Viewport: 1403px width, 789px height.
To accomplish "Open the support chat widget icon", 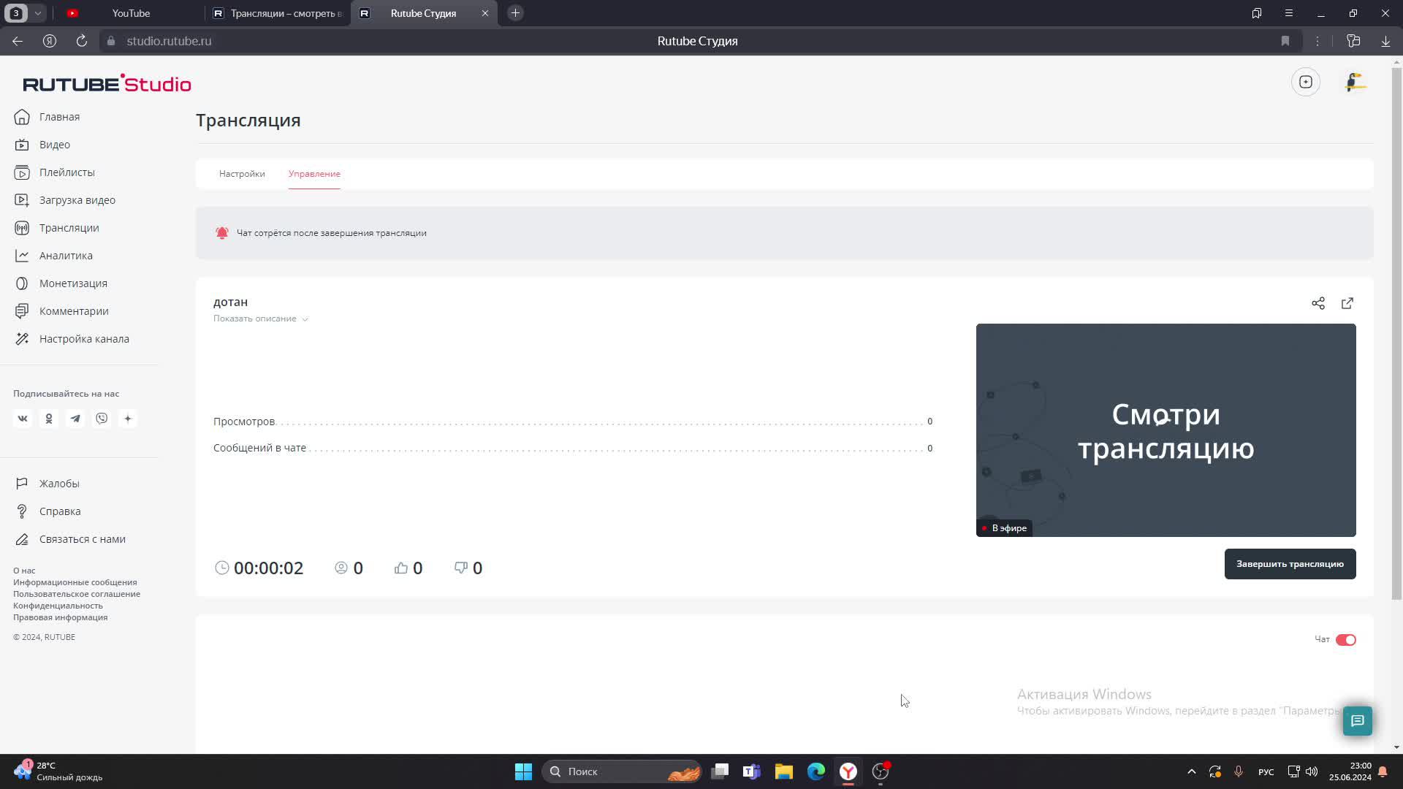I will [1357, 721].
